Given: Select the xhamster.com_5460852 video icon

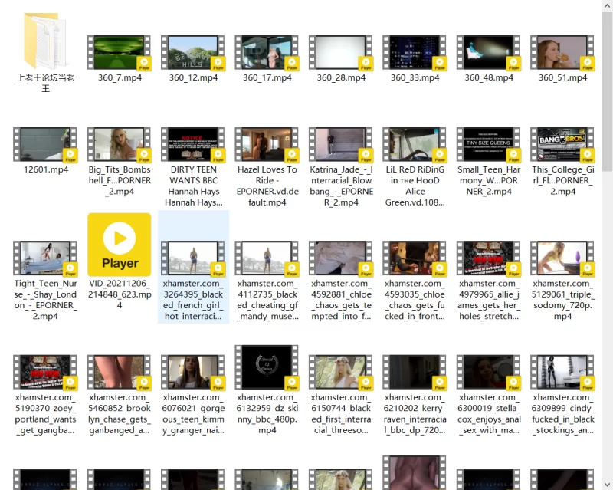Looking at the screenshot, I should click(120, 372).
